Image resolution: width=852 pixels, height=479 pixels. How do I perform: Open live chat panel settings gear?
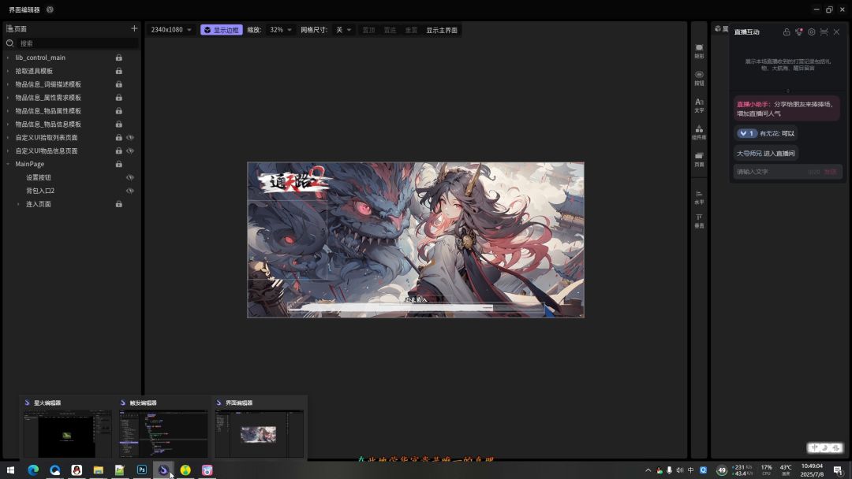[x=811, y=32]
